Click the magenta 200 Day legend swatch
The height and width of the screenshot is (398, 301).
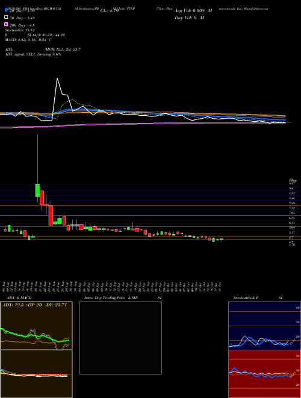tap(6, 25)
